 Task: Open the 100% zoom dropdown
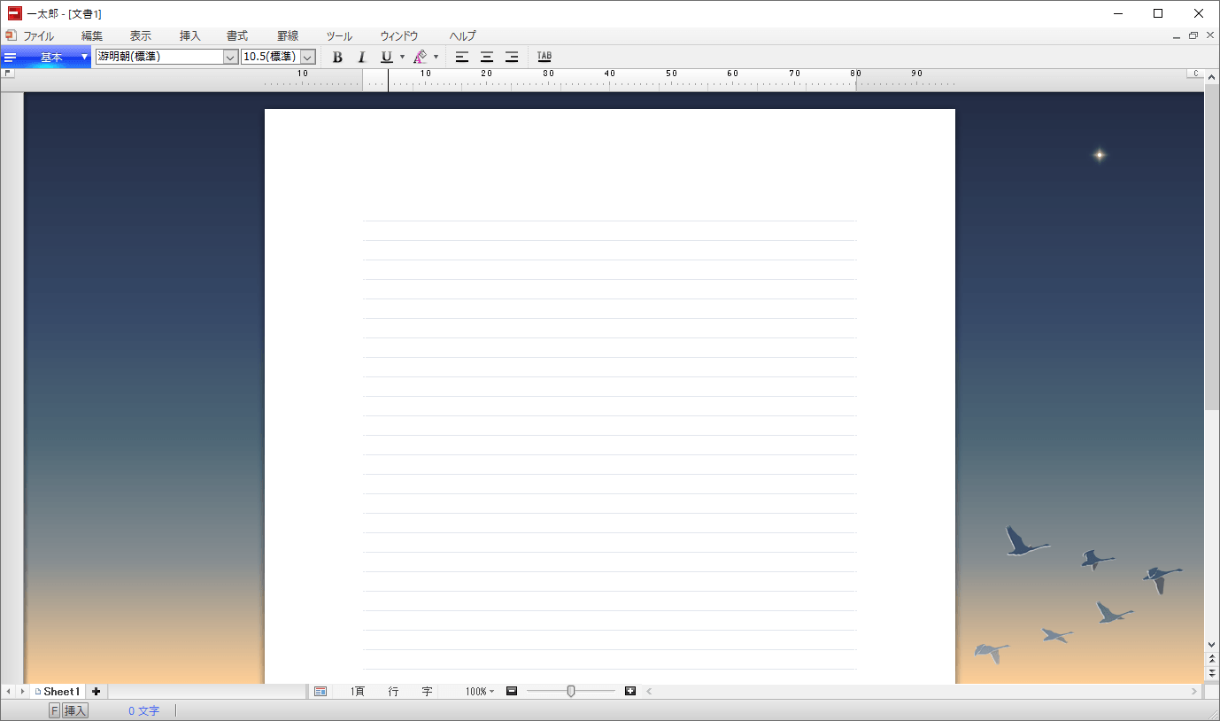pyautogui.click(x=480, y=692)
